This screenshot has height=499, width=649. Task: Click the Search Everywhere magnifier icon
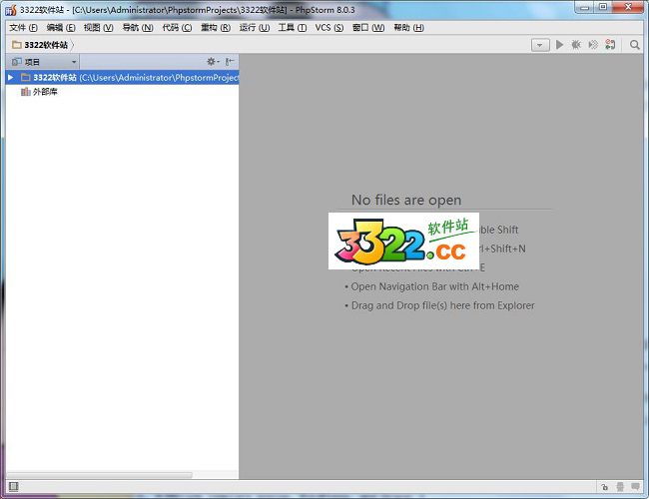pos(635,45)
